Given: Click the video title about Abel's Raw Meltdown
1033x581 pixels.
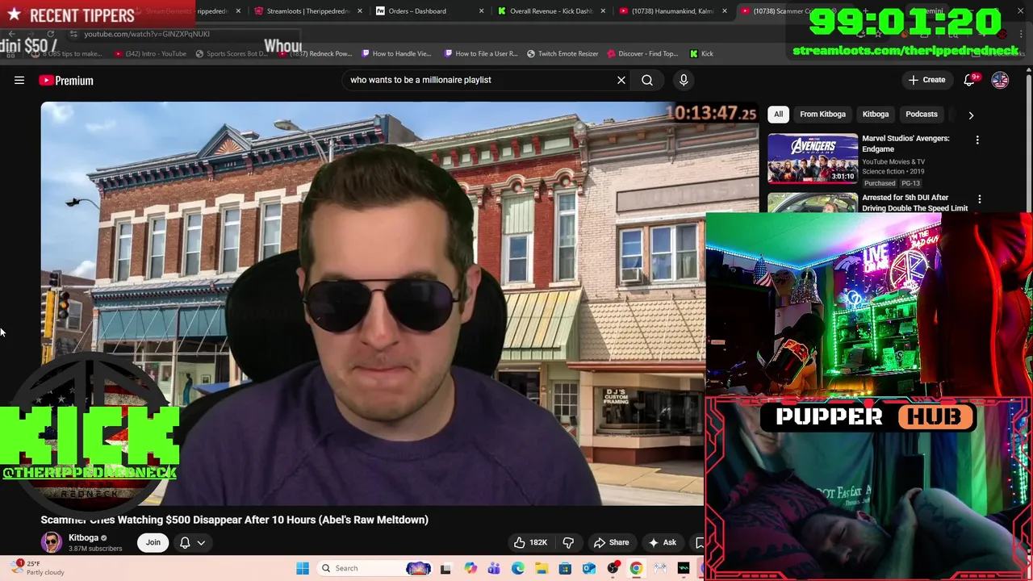Looking at the screenshot, I should (x=235, y=520).
